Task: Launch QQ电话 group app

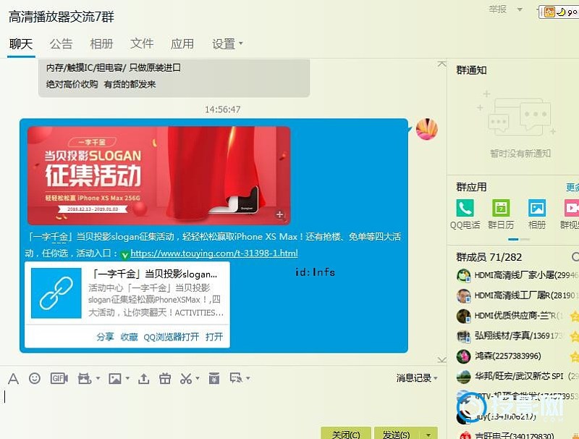Action: (465, 208)
